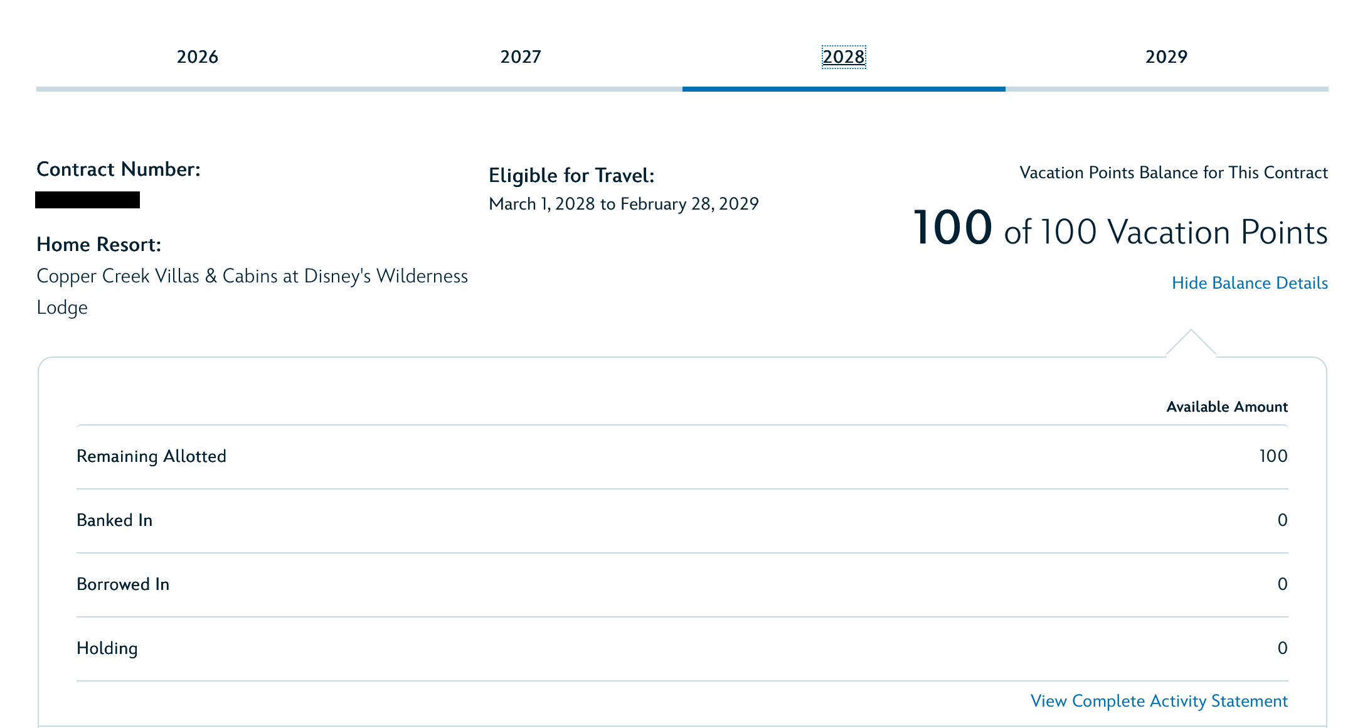
Task: Click the Remaining Allotted row label
Action: pos(151,456)
